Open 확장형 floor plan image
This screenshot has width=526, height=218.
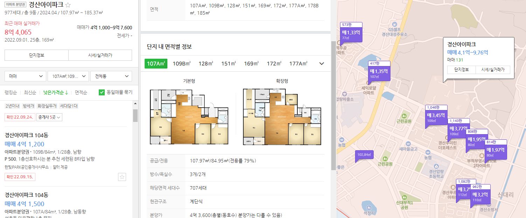coord(282,117)
